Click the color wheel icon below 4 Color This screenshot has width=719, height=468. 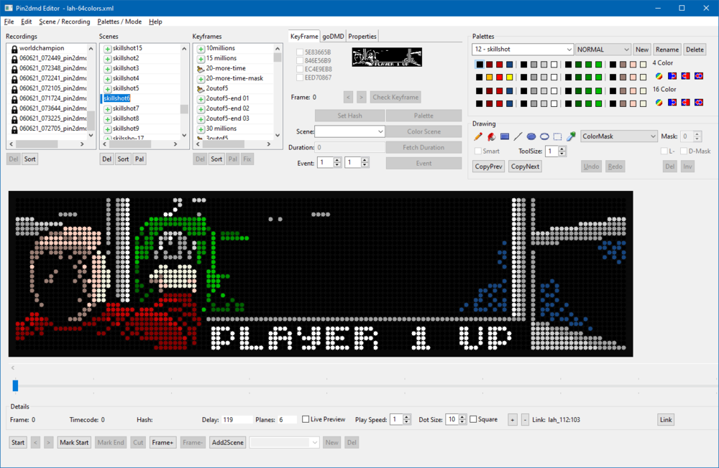click(x=659, y=76)
